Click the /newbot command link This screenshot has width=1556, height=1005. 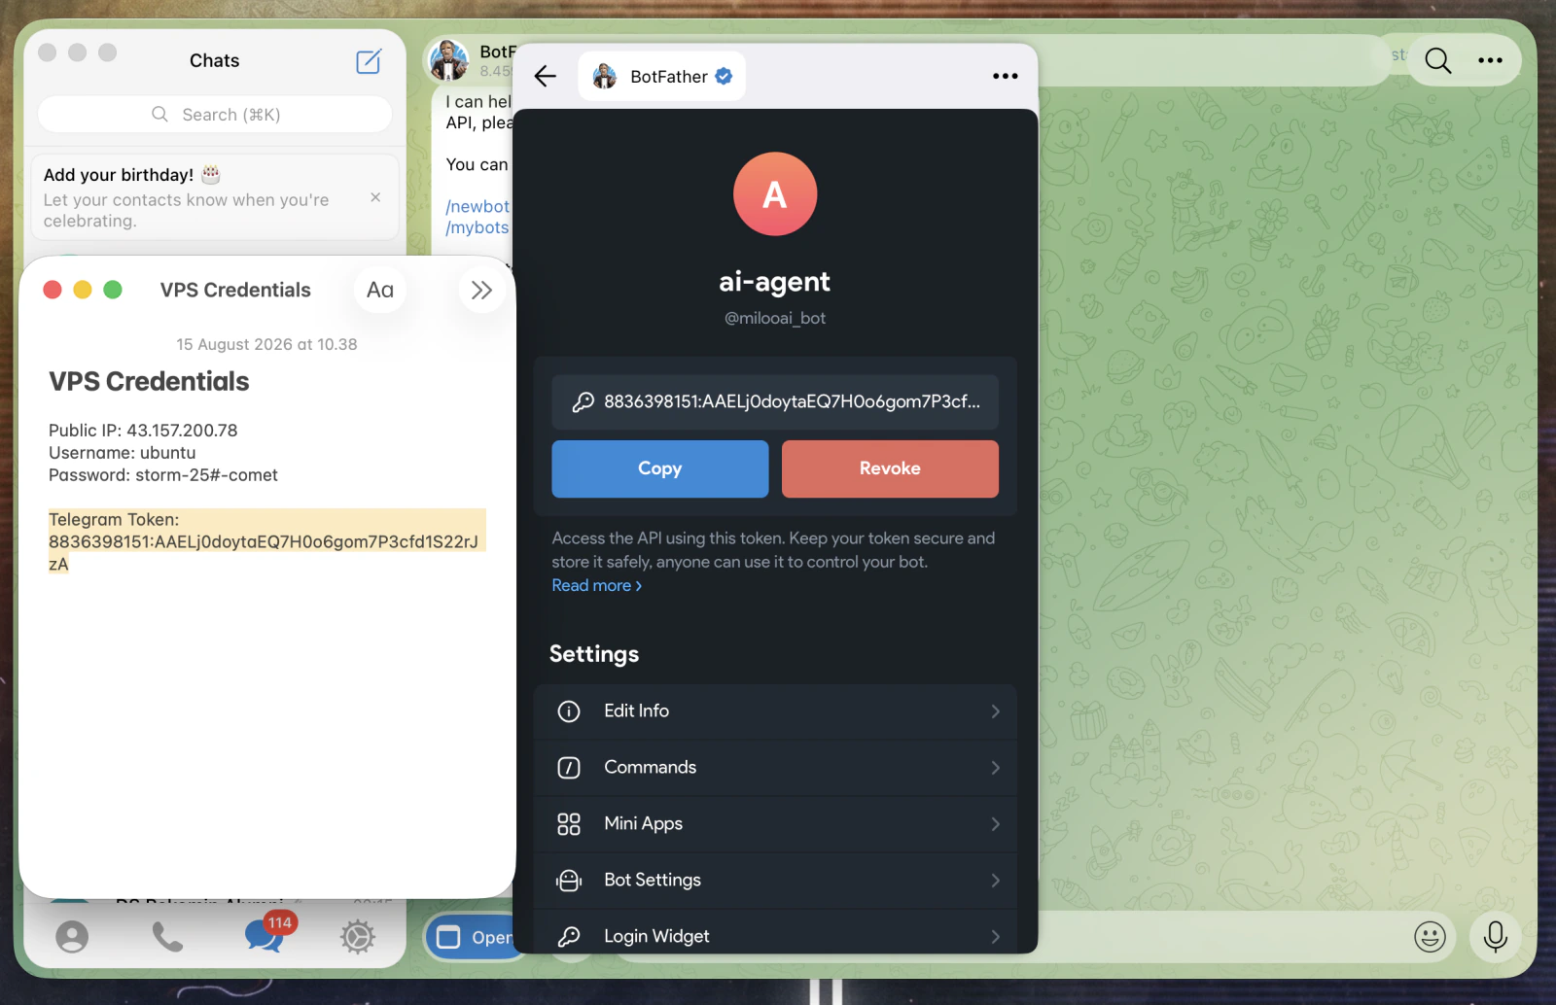point(477,207)
